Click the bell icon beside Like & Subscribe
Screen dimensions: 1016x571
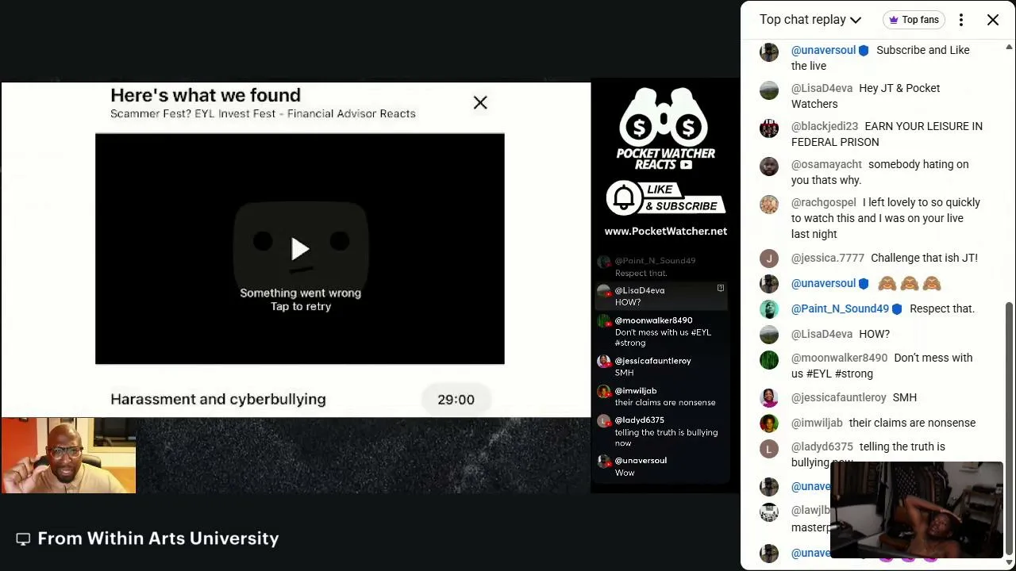pyautogui.click(x=624, y=197)
